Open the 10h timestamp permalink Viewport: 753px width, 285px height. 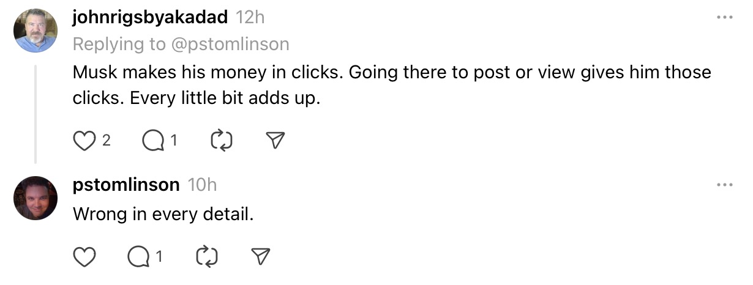coord(202,185)
